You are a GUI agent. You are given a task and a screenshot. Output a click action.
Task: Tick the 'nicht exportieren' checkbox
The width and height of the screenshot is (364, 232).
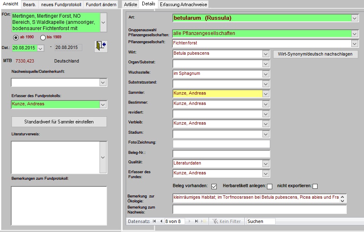tap(315, 186)
